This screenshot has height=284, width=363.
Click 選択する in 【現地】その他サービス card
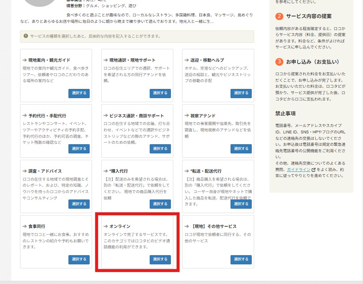[241, 260]
